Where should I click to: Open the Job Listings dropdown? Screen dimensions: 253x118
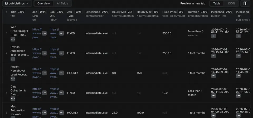click(x=17, y=3)
